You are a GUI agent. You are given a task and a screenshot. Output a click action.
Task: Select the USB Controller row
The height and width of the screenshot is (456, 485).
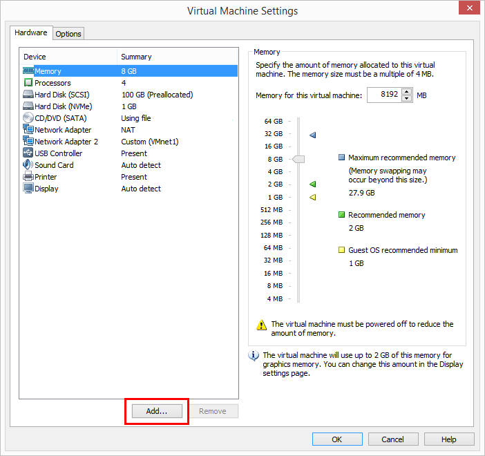click(x=129, y=153)
